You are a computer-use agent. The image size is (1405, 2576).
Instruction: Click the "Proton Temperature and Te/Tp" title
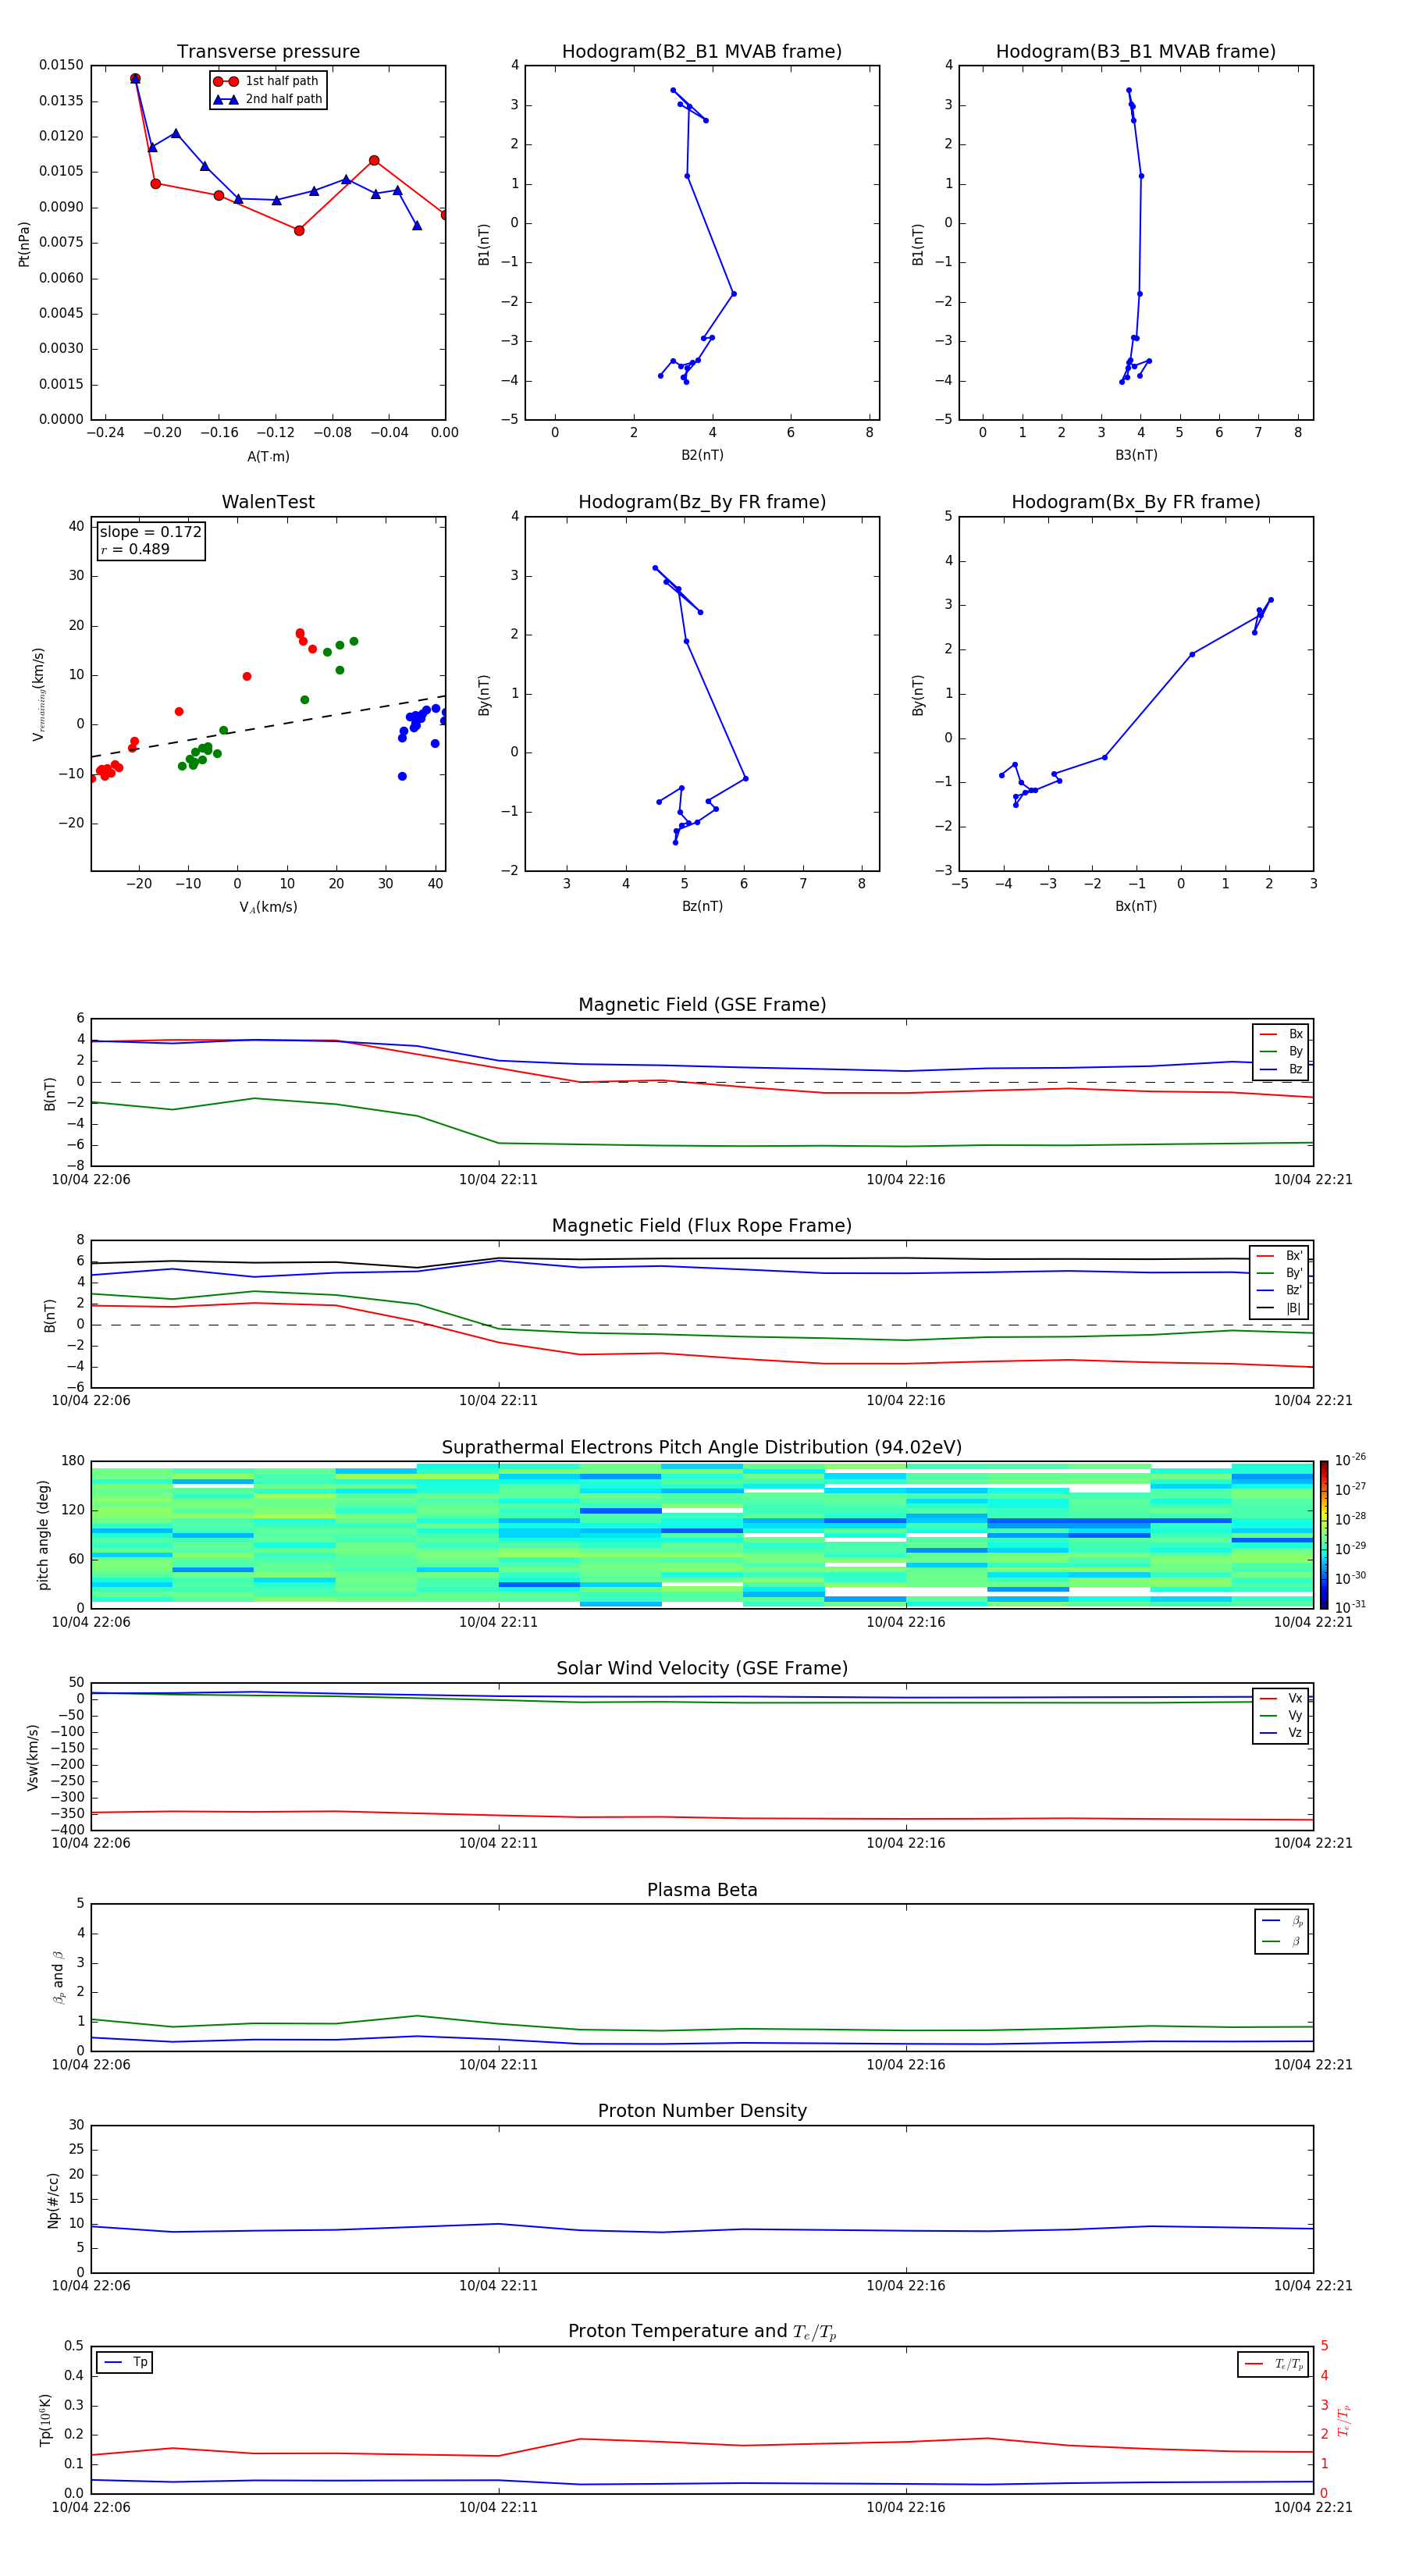click(702, 2332)
